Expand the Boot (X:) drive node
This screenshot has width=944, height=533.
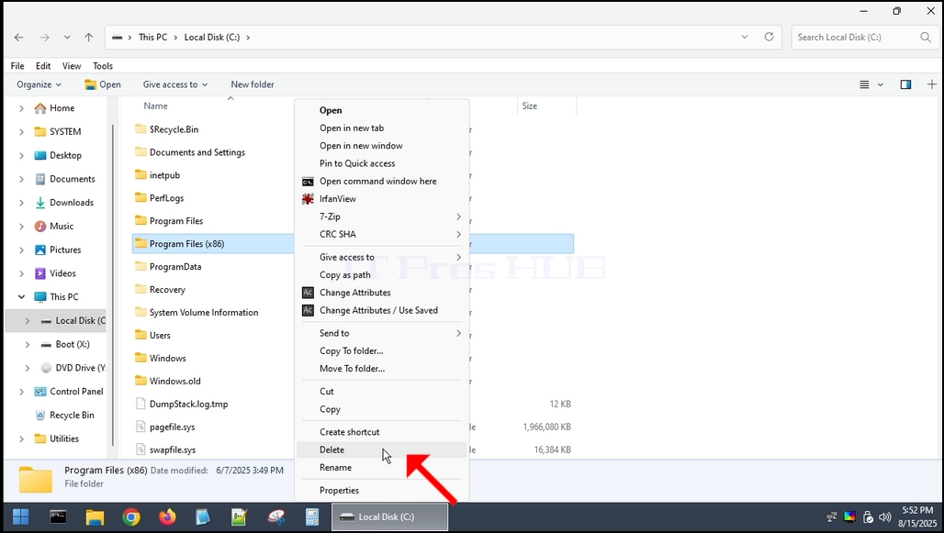click(28, 344)
